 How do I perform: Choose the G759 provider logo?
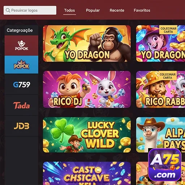tap(21, 85)
